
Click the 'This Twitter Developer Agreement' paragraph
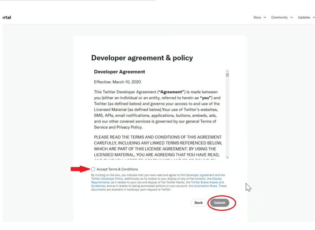(x=157, y=110)
